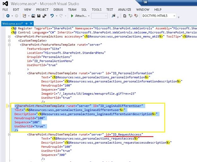Screen dimensions: 197x162
Task: Click the green Start play icon
Action: pos(72,16)
